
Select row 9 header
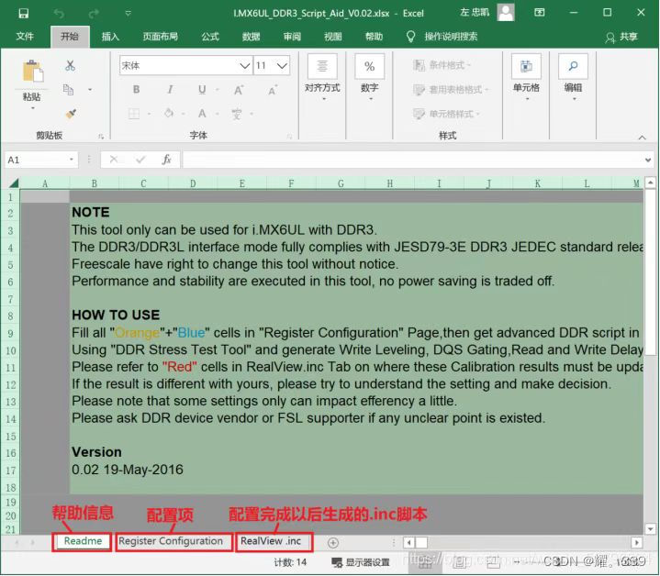point(10,334)
